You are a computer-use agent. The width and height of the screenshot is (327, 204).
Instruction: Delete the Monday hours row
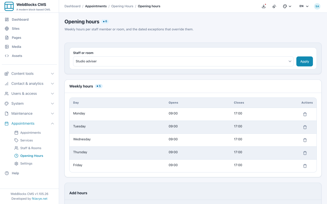pos(305,114)
